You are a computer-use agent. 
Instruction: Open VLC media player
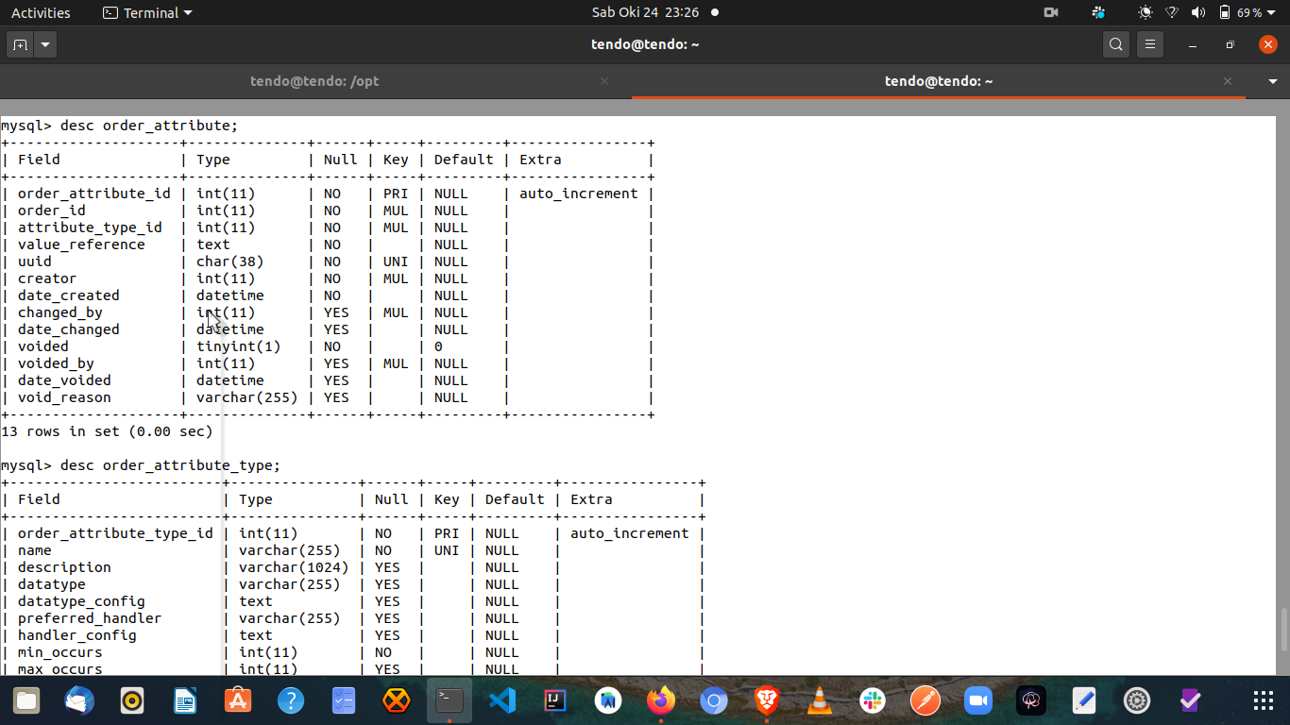(x=820, y=700)
